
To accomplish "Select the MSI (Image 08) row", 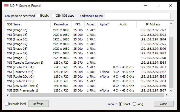I will point(87,49).
